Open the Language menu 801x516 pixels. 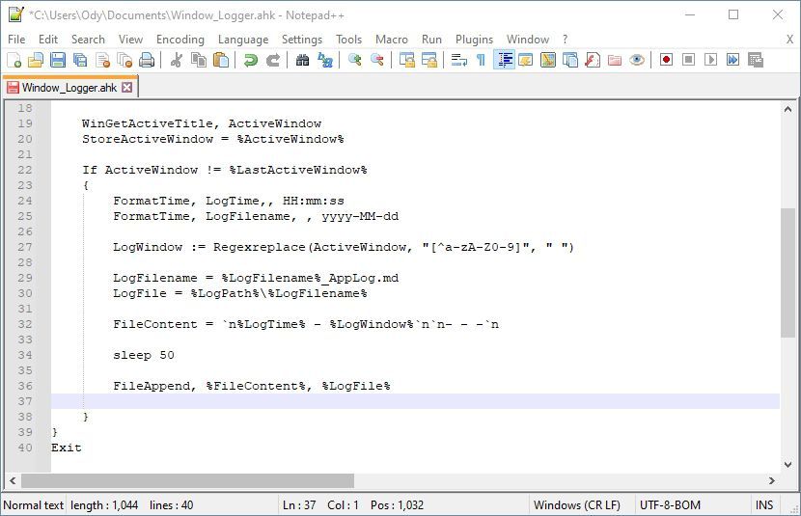[x=243, y=40]
